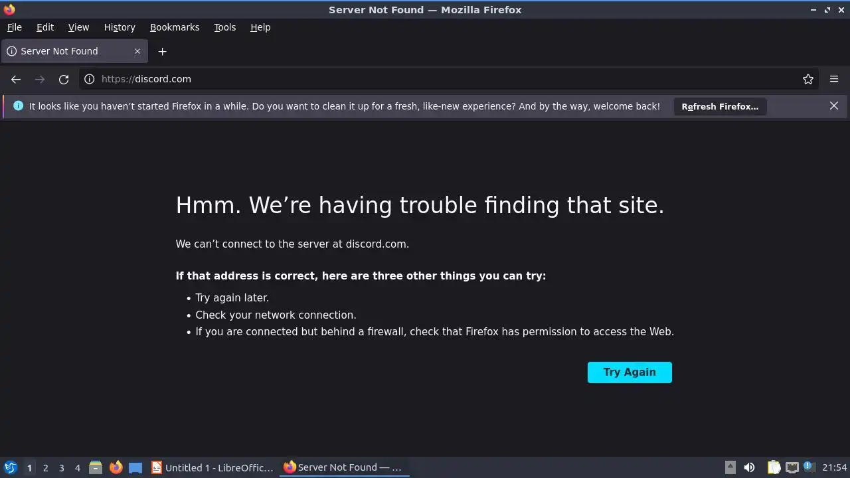Click the show desktop icon in taskbar
850x478 pixels.
click(135, 467)
